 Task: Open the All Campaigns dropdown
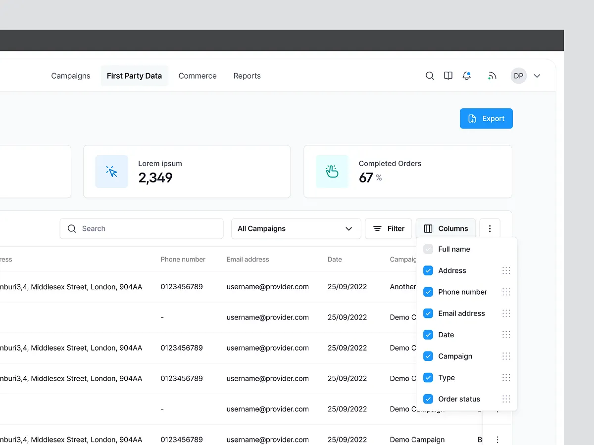296,228
